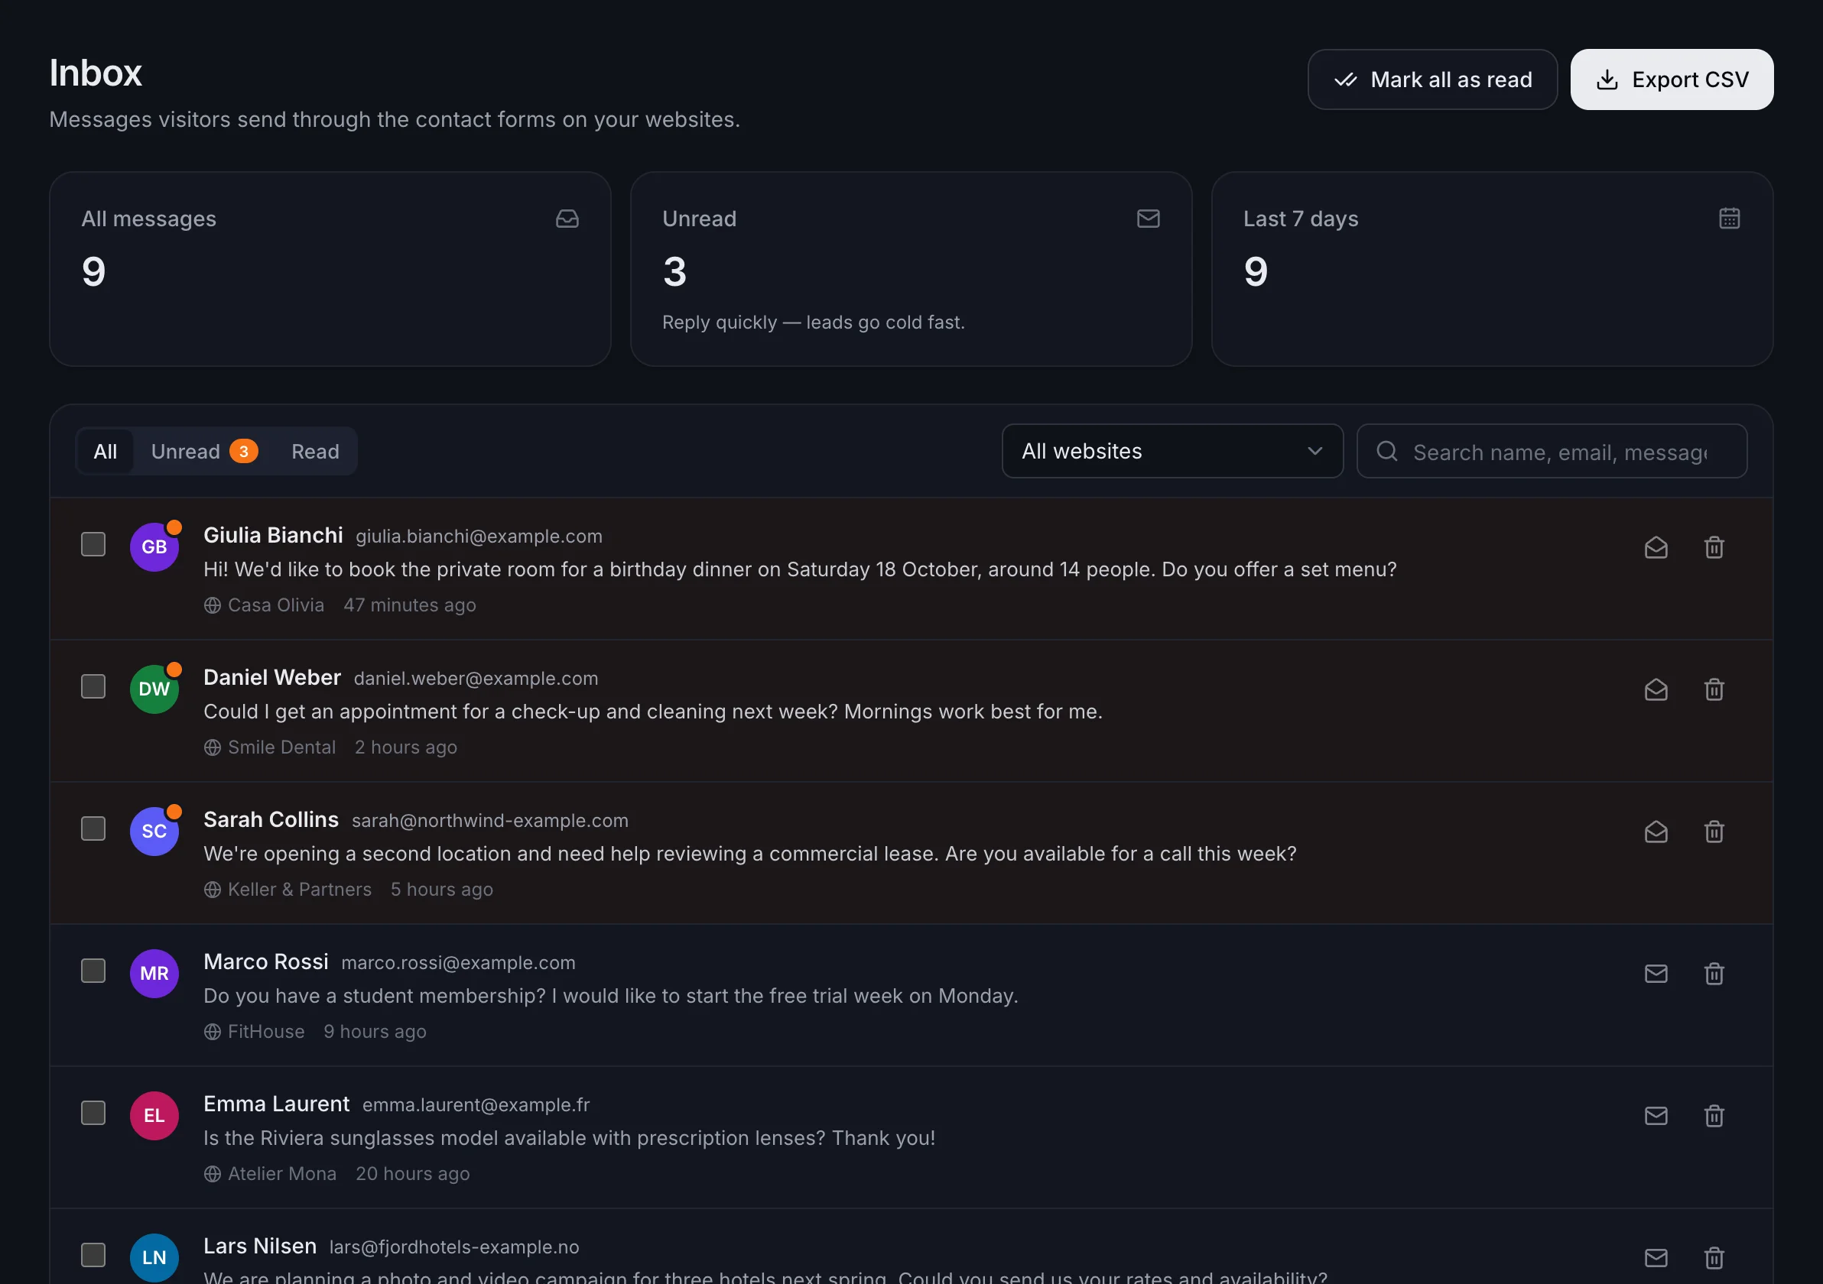Click the Atelier Mona website label
The image size is (1823, 1284).
pyautogui.click(x=282, y=1174)
